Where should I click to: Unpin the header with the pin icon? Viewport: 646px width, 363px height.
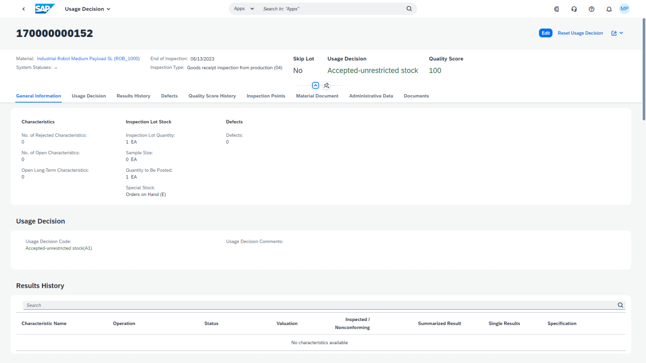click(326, 85)
